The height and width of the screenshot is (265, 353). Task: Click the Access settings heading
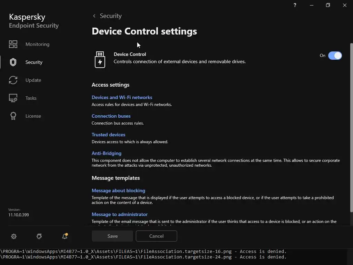(111, 85)
